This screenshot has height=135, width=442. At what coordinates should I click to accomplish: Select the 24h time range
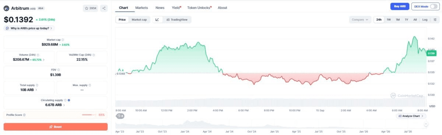pos(379,19)
